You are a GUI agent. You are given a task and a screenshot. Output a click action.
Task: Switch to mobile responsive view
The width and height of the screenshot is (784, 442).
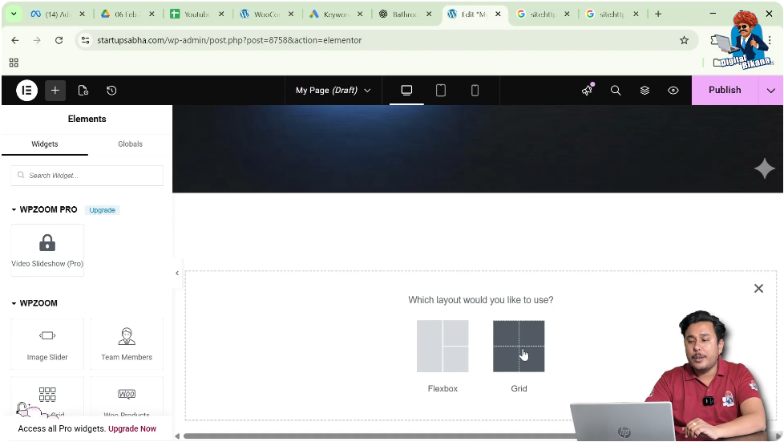tap(475, 90)
